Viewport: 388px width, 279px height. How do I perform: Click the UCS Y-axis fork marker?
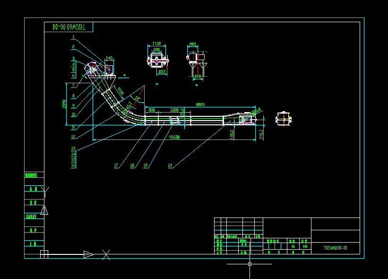pos(45,192)
